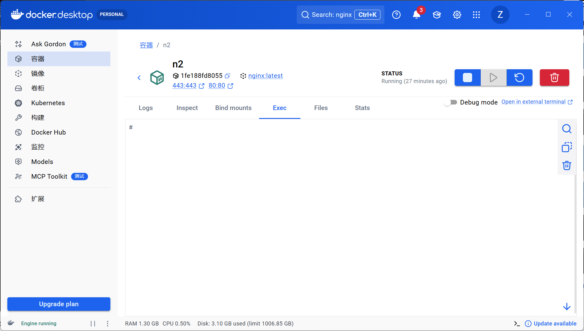Open the Learning center graduation cap icon
The image size is (584, 331).
pos(437,15)
